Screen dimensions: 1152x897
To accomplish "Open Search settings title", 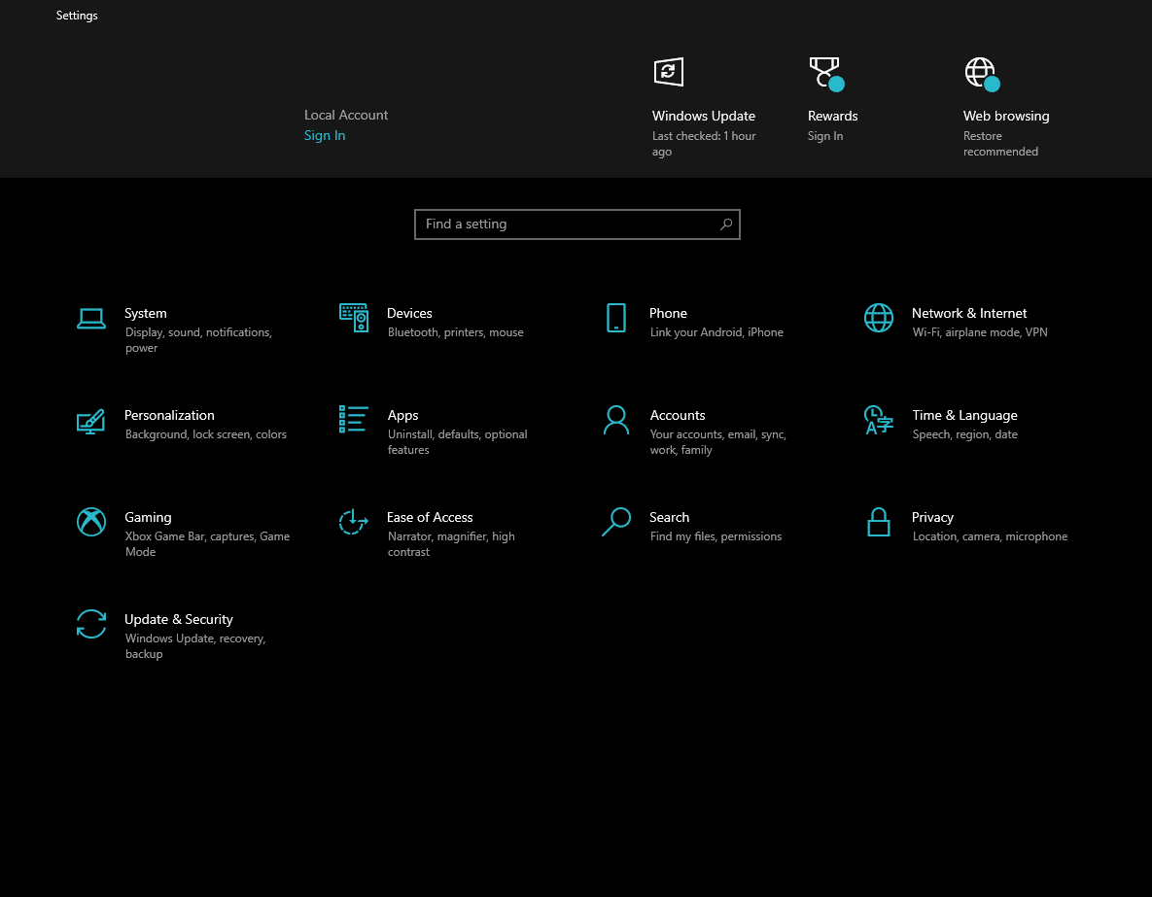I will [x=669, y=517].
